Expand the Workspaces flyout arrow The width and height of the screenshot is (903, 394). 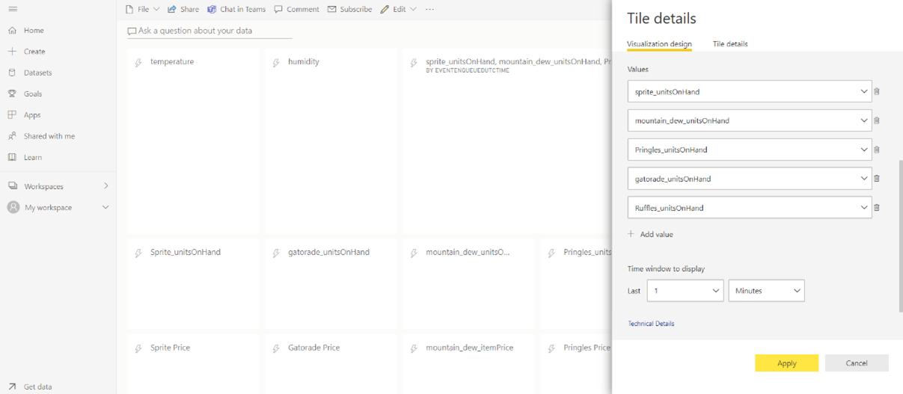(x=105, y=185)
